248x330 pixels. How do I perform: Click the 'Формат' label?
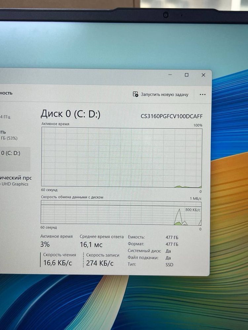136,244
